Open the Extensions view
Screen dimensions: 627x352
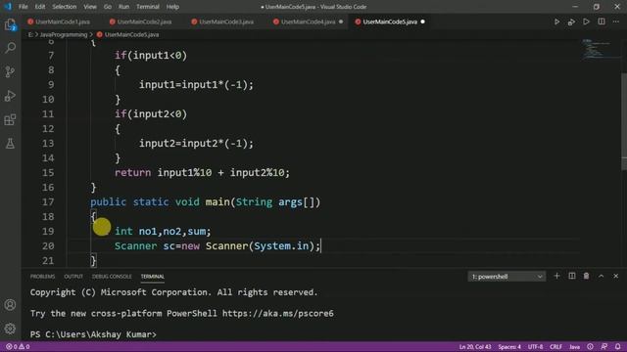click(x=10, y=119)
